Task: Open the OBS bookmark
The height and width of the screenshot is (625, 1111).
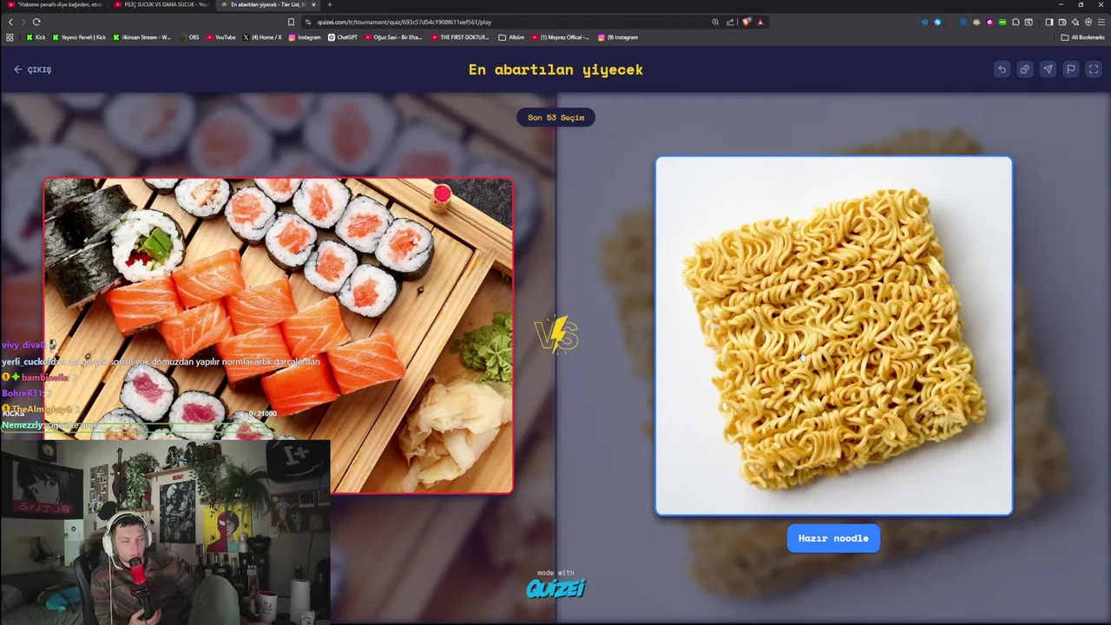Action: coord(189,37)
